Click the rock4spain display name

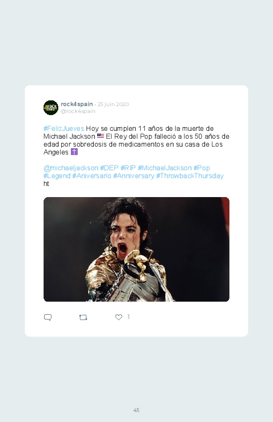(x=77, y=104)
